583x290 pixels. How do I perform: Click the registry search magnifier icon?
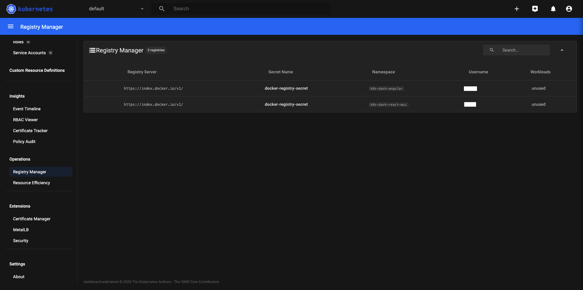[492, 50]
